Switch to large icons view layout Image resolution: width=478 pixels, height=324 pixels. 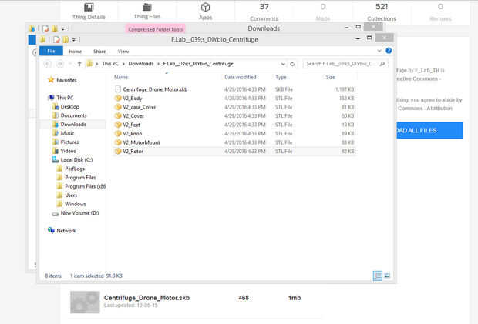(x=387, y=276)
